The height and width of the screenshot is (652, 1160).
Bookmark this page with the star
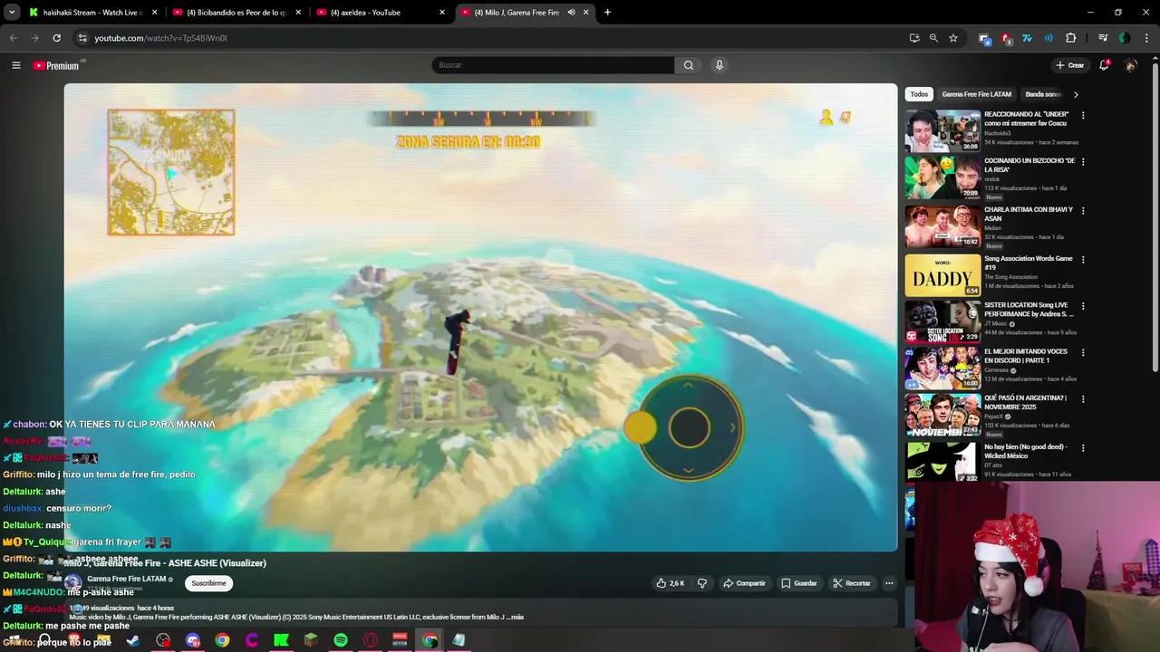coord(953,38)
